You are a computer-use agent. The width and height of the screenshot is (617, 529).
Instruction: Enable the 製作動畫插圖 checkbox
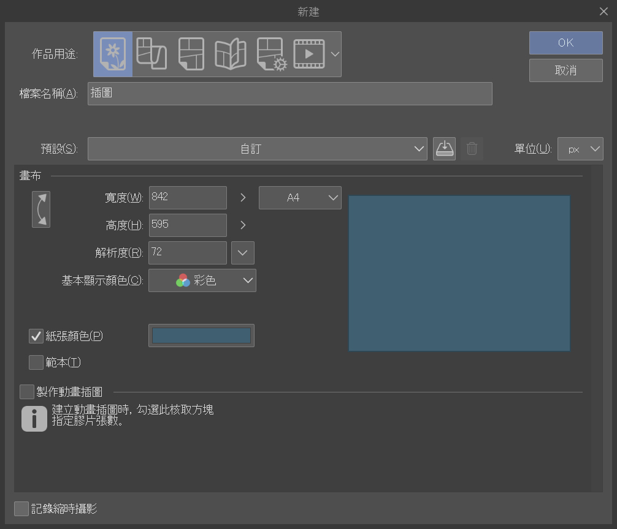coord(27,392)
